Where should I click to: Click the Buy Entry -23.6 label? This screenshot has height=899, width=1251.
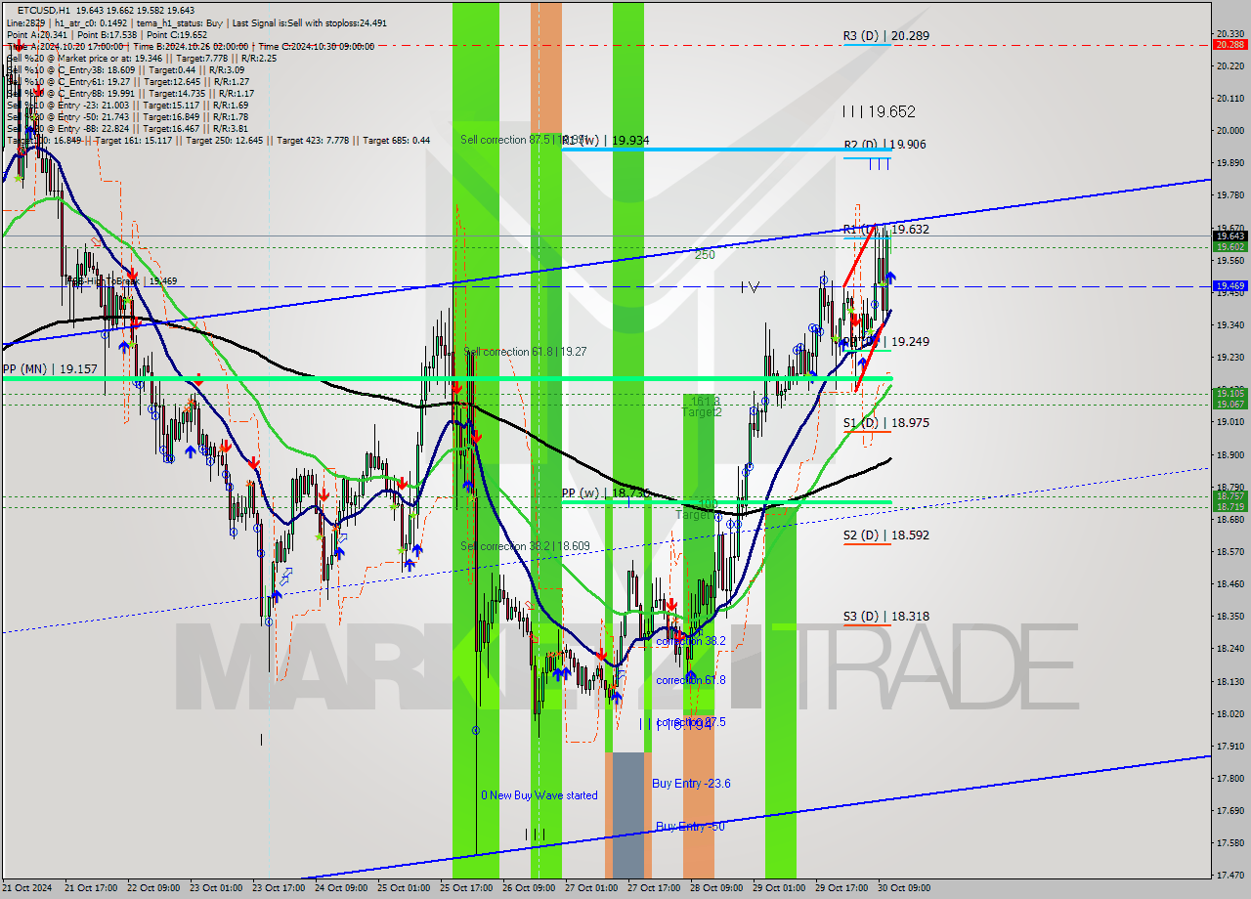(691, 784)
